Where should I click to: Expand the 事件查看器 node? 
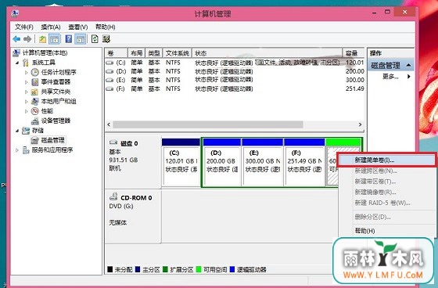[x=27, y=82]
